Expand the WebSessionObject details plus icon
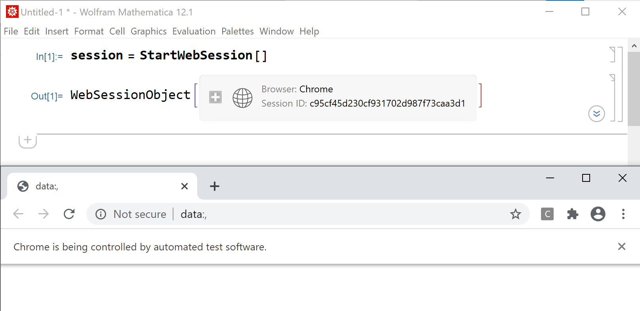Image resolution: width=640 pixels, height=311 pixels. pyautogui.click(x=215, y=97)
